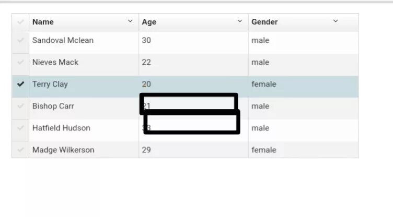Screen dimensions: 393x217
Task: Click the Sandoval Mclean name cell
Action: point(63,40)
